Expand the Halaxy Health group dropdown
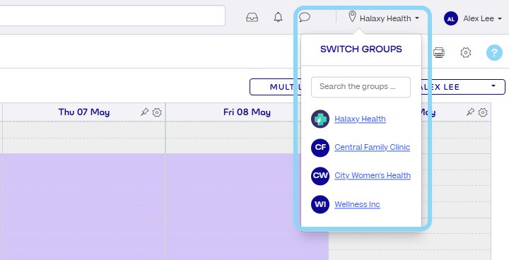This screenshot has height=260, width=509. (390, 18)
